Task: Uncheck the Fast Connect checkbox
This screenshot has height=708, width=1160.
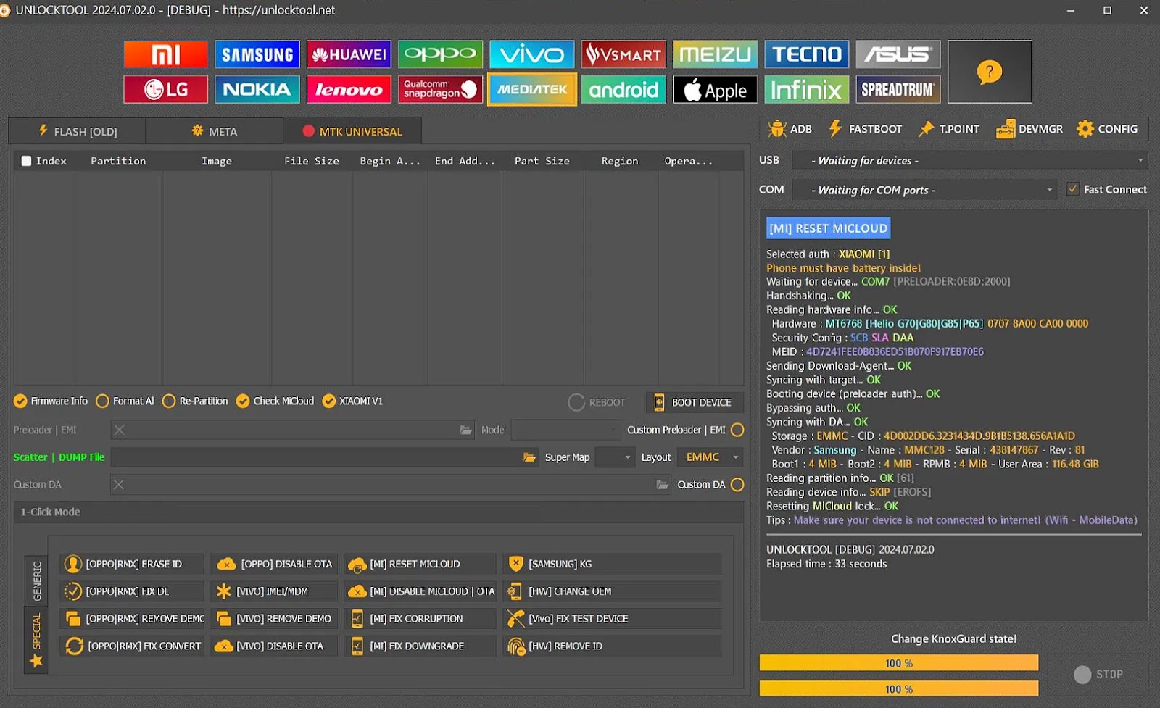Action: tap(1073, 189)
